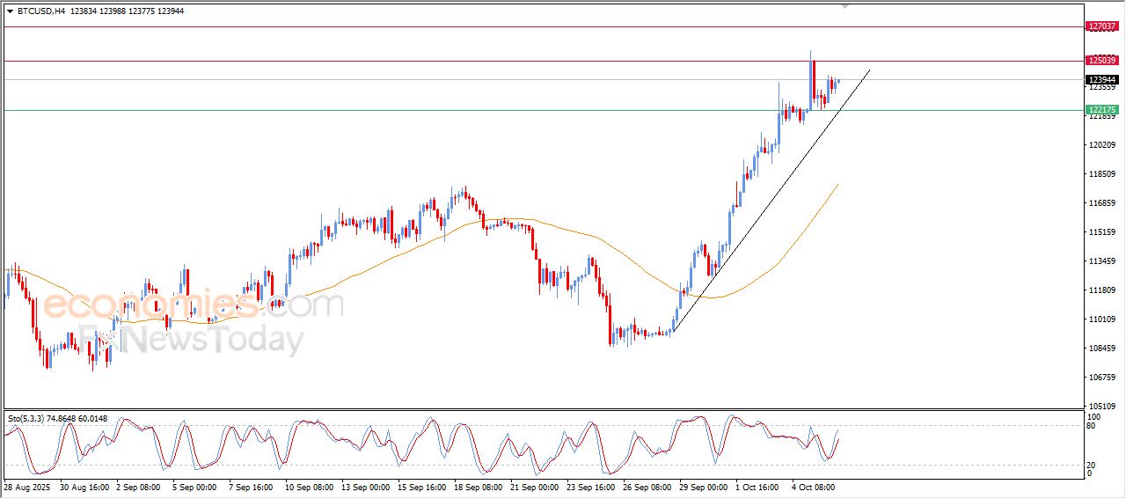Click the 108459 price axis value
Viewport: 1126px width, 499px height.
tap(1101, 349)
